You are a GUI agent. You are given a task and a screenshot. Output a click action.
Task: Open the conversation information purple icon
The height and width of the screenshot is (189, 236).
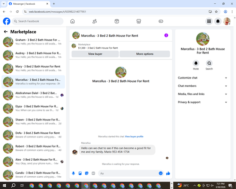(x=166, y=35)
